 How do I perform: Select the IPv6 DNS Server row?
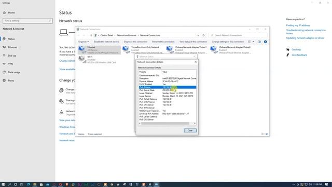point(167,119)
